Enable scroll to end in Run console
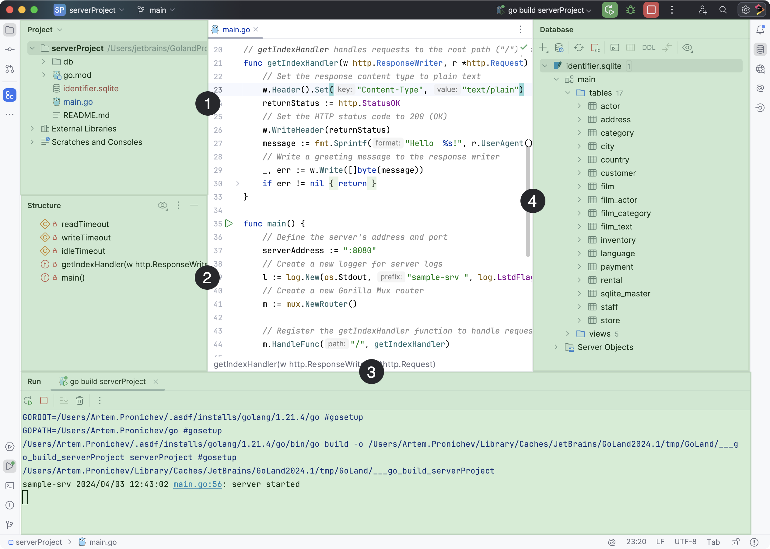The height and width of the screenshot is (549, 770). (x=63, y=400)
